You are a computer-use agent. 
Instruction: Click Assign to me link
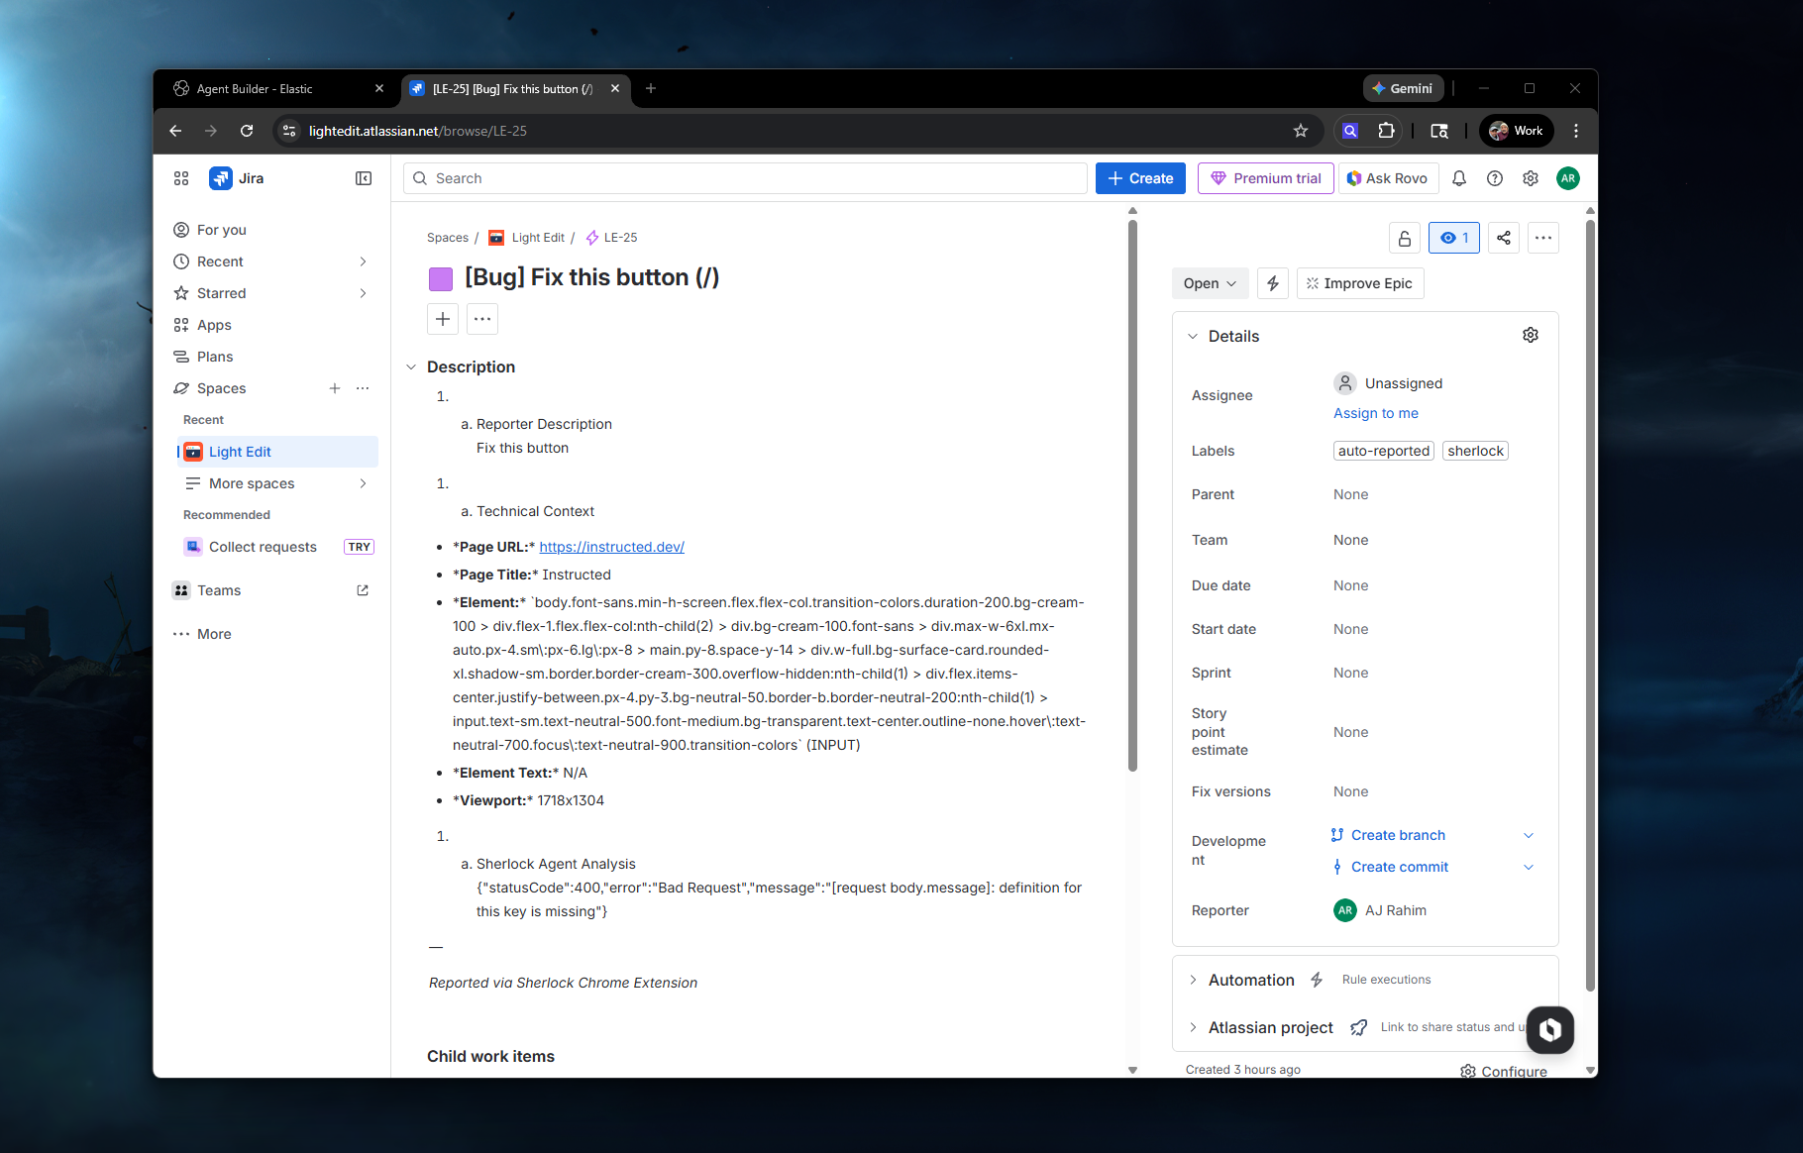pos(1375,413)
